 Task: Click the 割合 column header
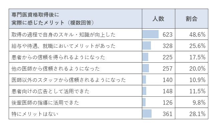coord(192,19)
